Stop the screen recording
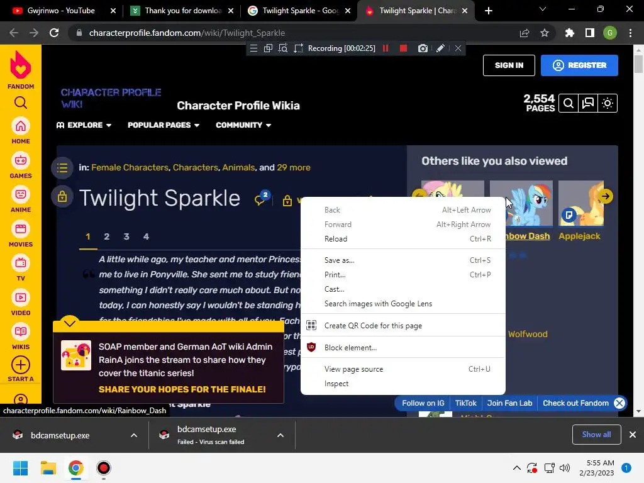644x483 pixels. point(403,48)
